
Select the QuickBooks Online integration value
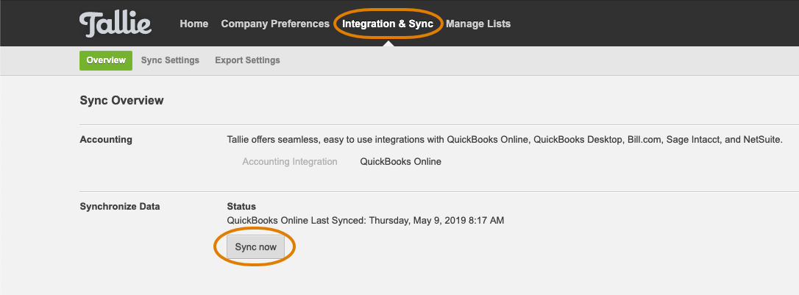point(400,162)
